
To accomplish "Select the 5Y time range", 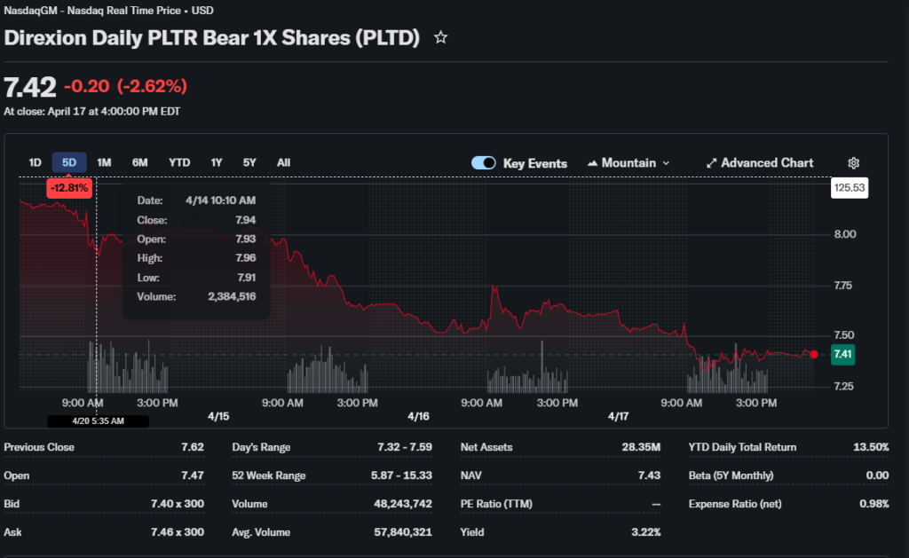I will pyautogui.click(x=249, y=162).
